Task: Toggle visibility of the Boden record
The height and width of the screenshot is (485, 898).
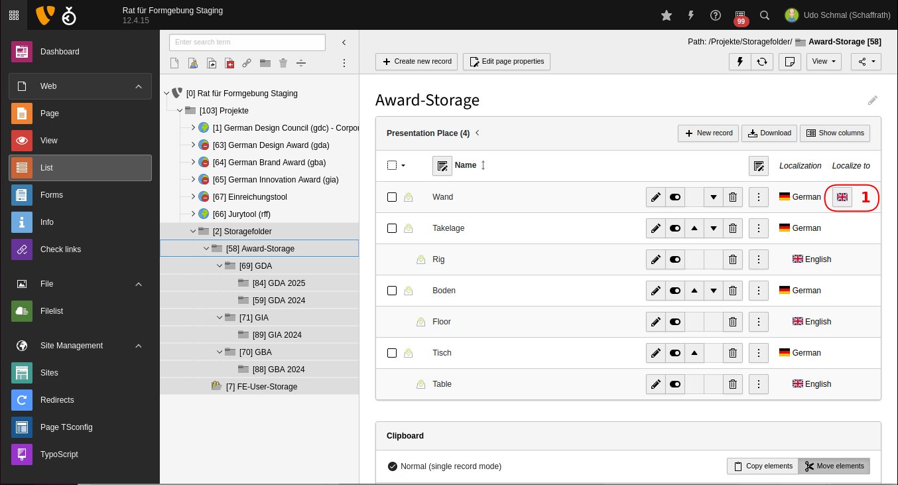Action: [x=675, y=291]
